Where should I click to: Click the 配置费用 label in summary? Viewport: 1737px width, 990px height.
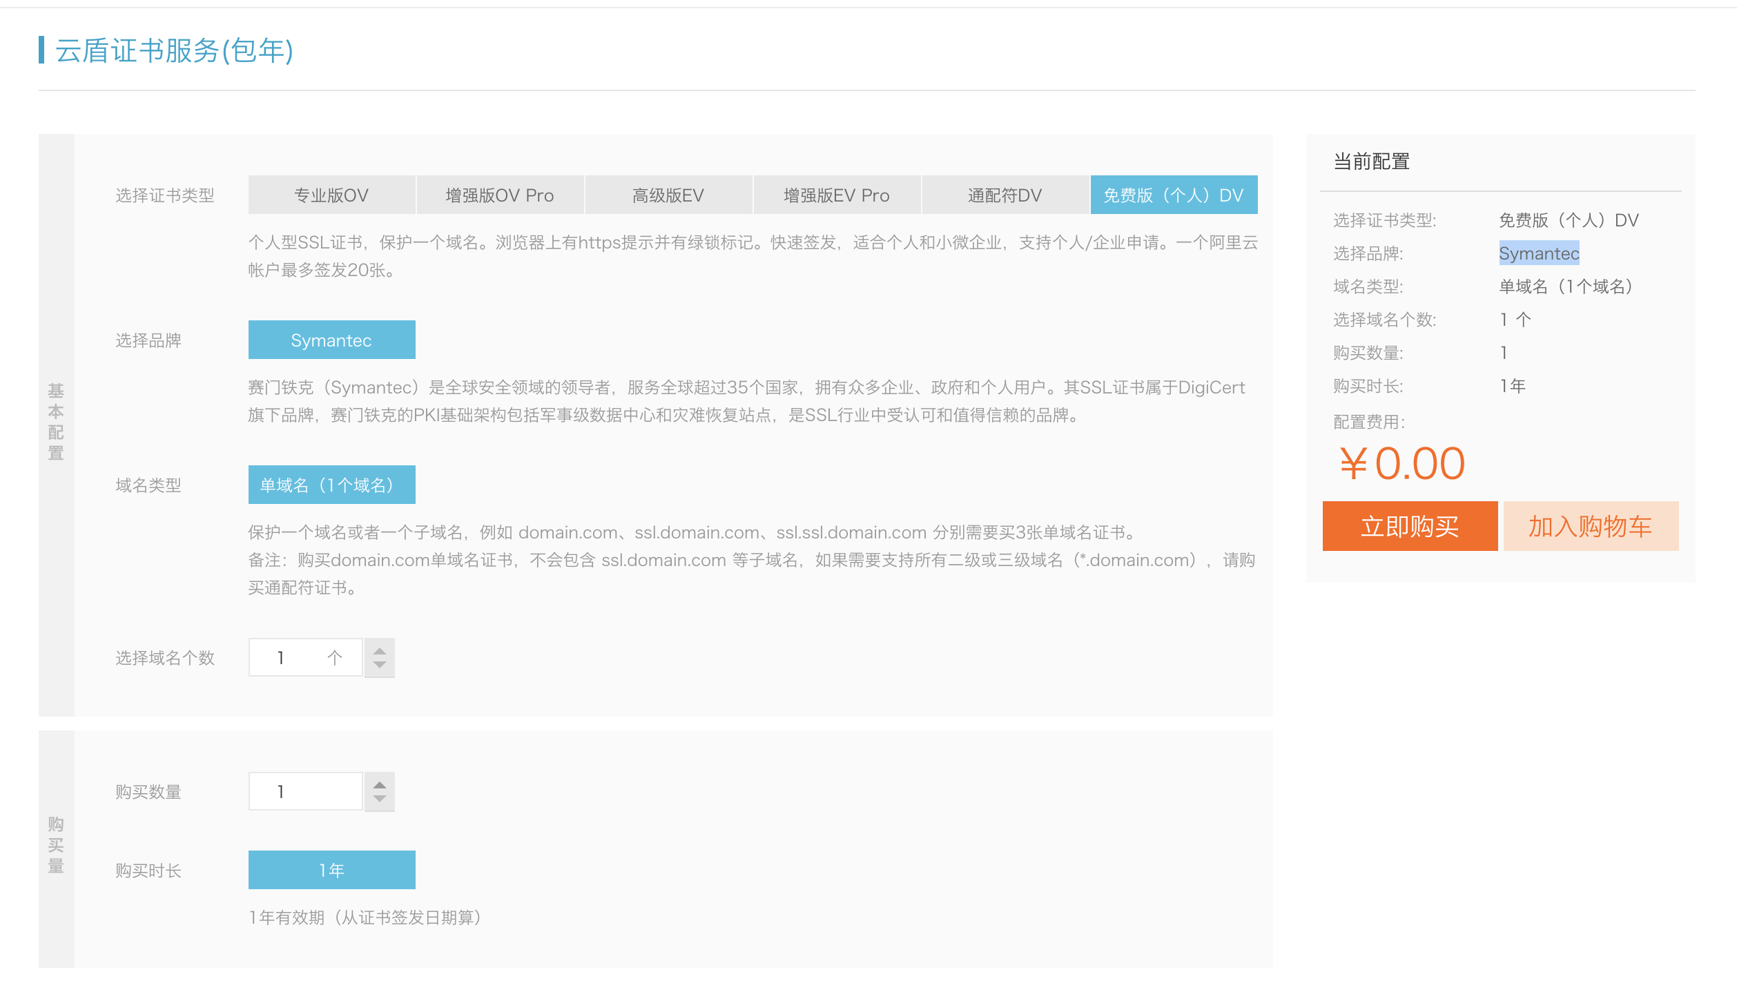click(1369, 422)
